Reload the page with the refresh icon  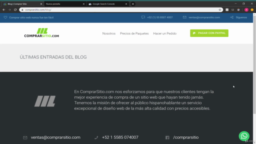(x=15, y=10)
